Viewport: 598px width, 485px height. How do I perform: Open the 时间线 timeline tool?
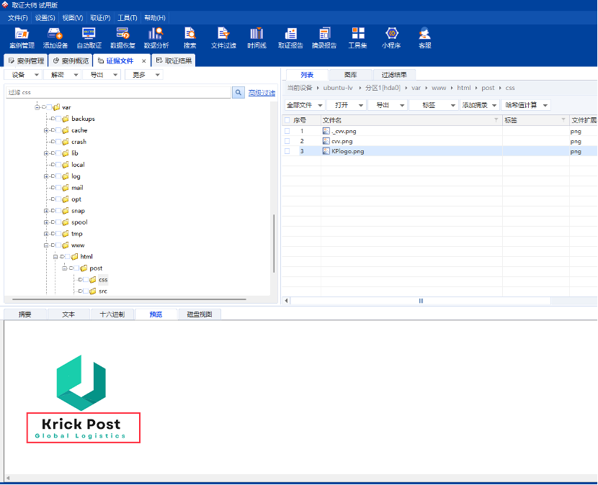click(x=256, y=37)
